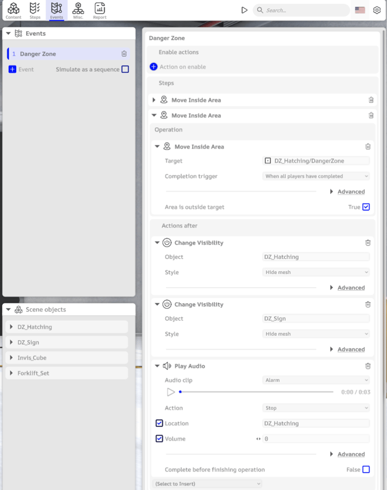Click the US flag language icon
This screenshot has height=490, width=387.
tap(360, 10)
